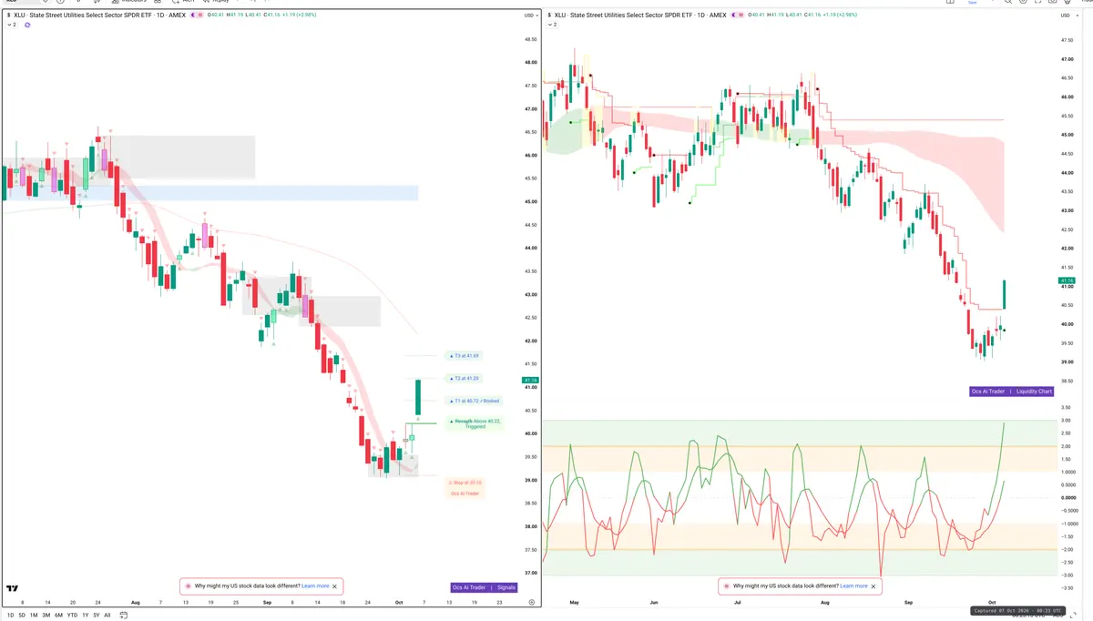This screenshot has width=1093, height=621.
Task: Open USD currency dropdown in left chart
Action: pyautogui.click(x=531, y=15)
